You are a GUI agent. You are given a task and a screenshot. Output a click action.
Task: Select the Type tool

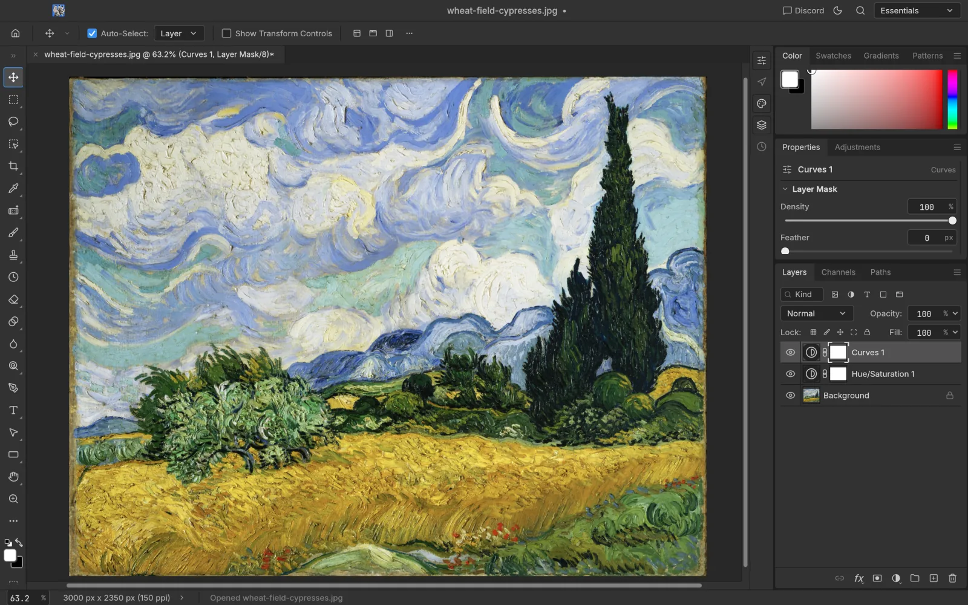tap(13, 410)
